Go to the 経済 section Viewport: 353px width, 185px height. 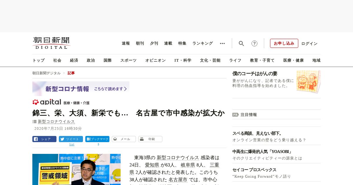[74, 60]
